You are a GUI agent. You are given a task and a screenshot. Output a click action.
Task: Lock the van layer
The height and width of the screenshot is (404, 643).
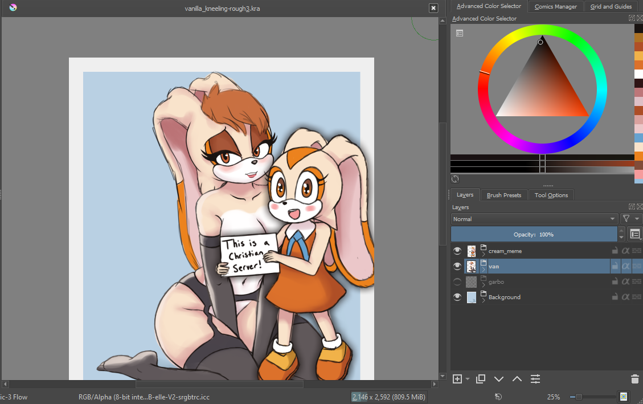[x=615, y=266]
